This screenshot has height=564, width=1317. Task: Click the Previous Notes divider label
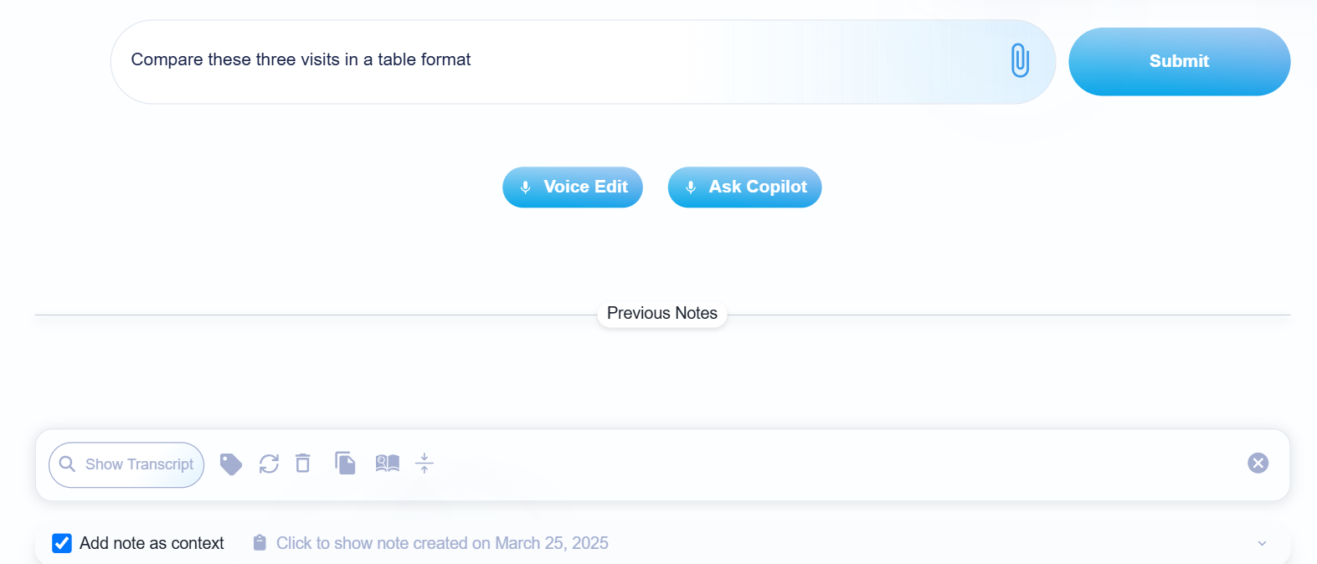661,313
